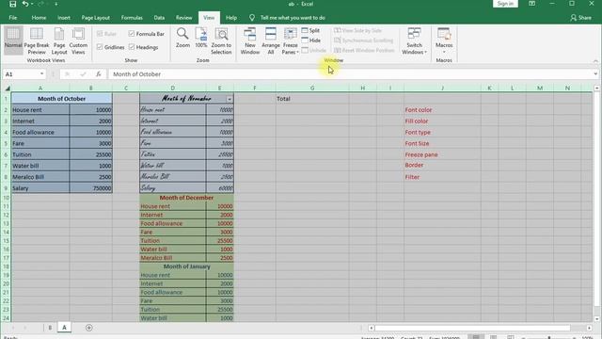Select column G header
Viewport: 602px width, 339px height.
click(312, 88)
